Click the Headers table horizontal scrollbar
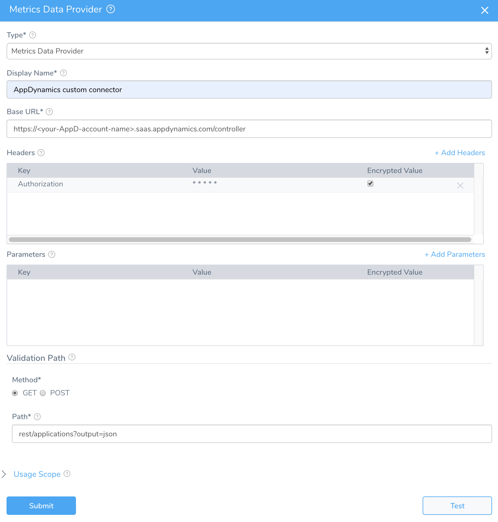This screenshot has width=498, height=522. click(240, 240)
